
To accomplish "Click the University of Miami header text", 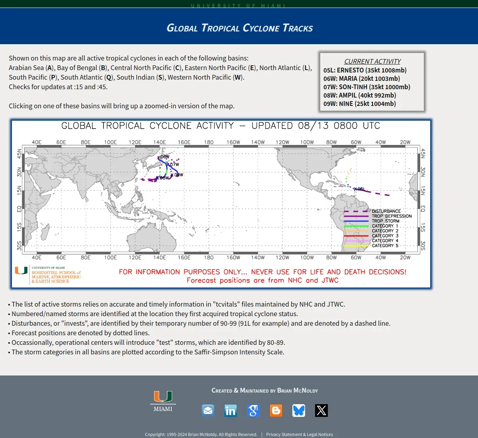I will 238,6.
